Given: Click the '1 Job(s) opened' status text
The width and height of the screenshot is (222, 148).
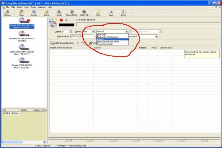Looking at the screenshot, I should click(42, 145).
